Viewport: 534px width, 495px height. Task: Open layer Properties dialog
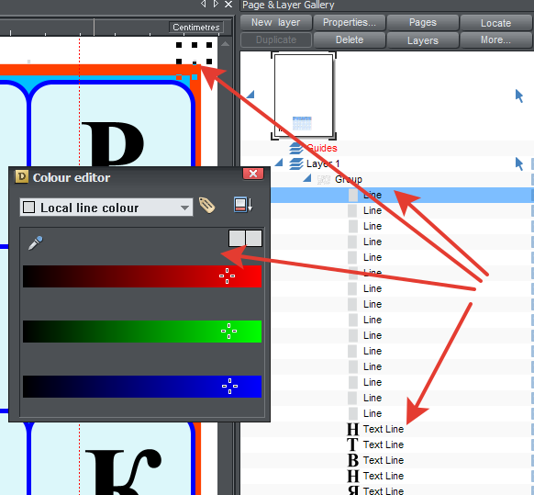tap(350, 22)
